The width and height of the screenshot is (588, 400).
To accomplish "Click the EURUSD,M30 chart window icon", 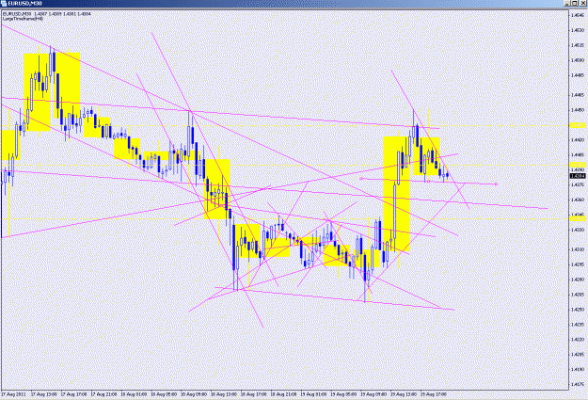I will (4, 4).
